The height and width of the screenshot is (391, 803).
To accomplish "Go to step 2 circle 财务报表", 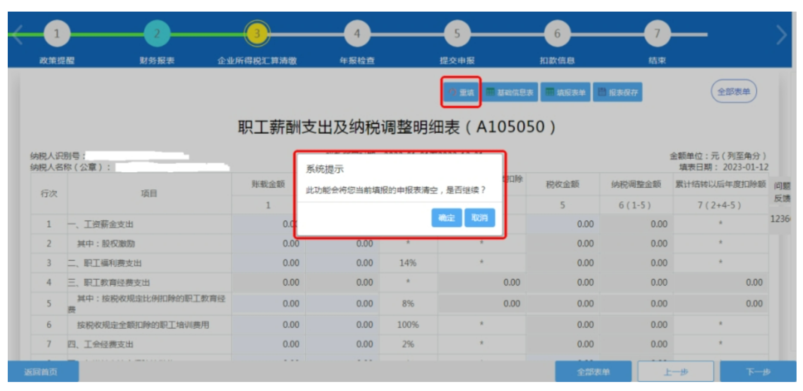I will pos(157,34).
